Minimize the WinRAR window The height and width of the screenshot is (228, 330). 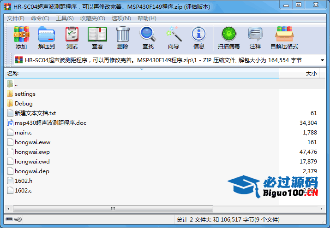pos(286,5)
